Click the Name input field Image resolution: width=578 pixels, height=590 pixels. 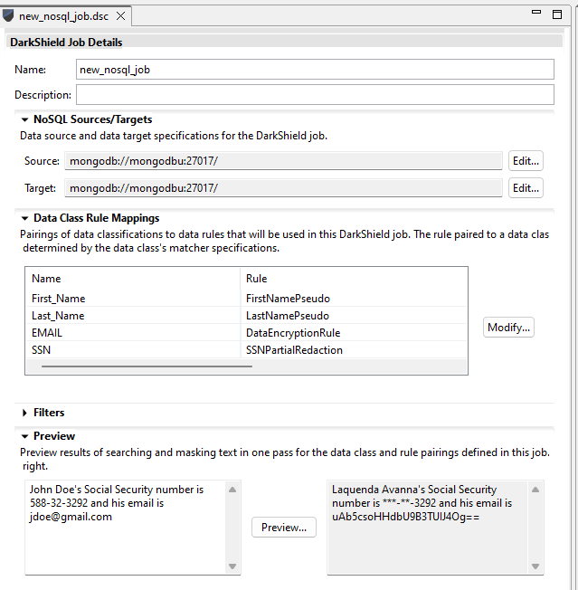coord(315,70)
